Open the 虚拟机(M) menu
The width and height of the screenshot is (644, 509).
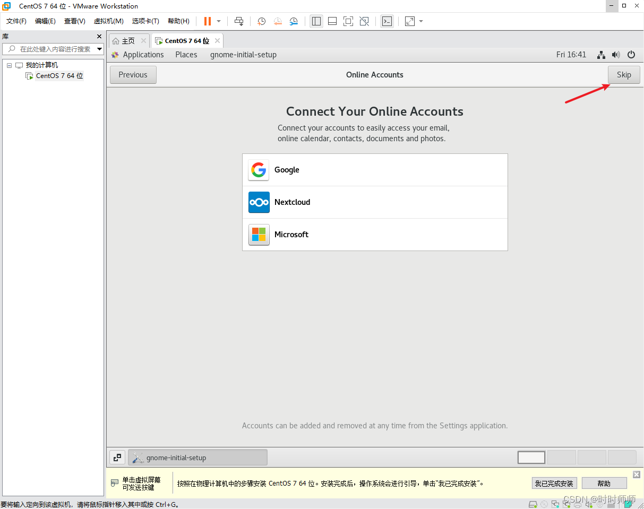tap(109, 21)
